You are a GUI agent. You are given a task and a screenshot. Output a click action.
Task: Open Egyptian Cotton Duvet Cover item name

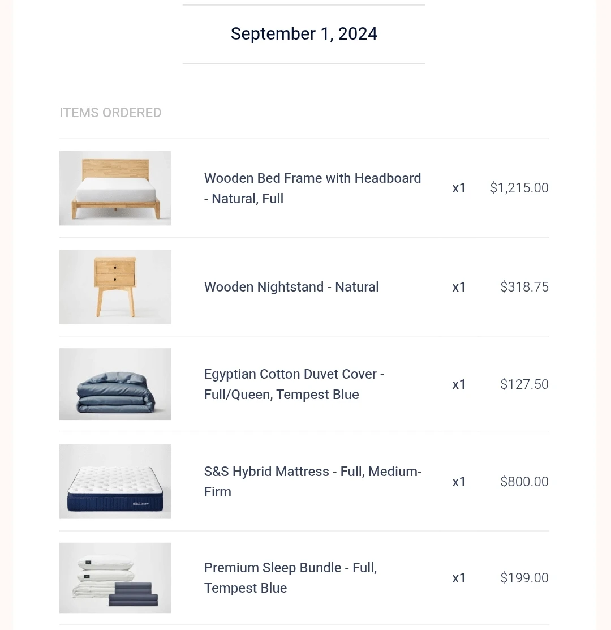pos(294,384)
